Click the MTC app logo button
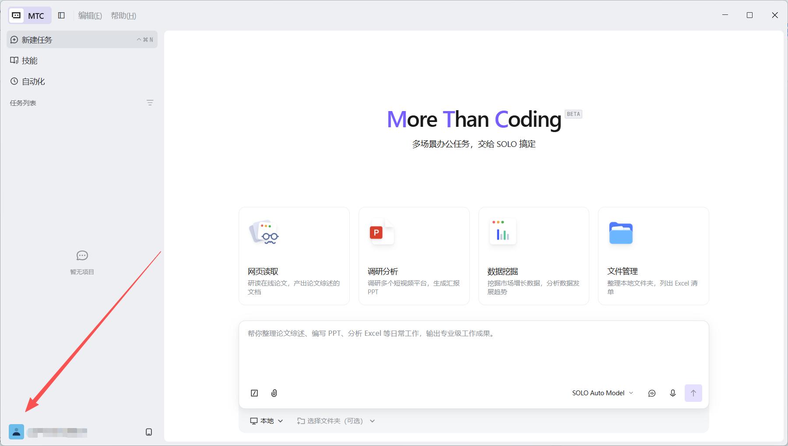 29,16
